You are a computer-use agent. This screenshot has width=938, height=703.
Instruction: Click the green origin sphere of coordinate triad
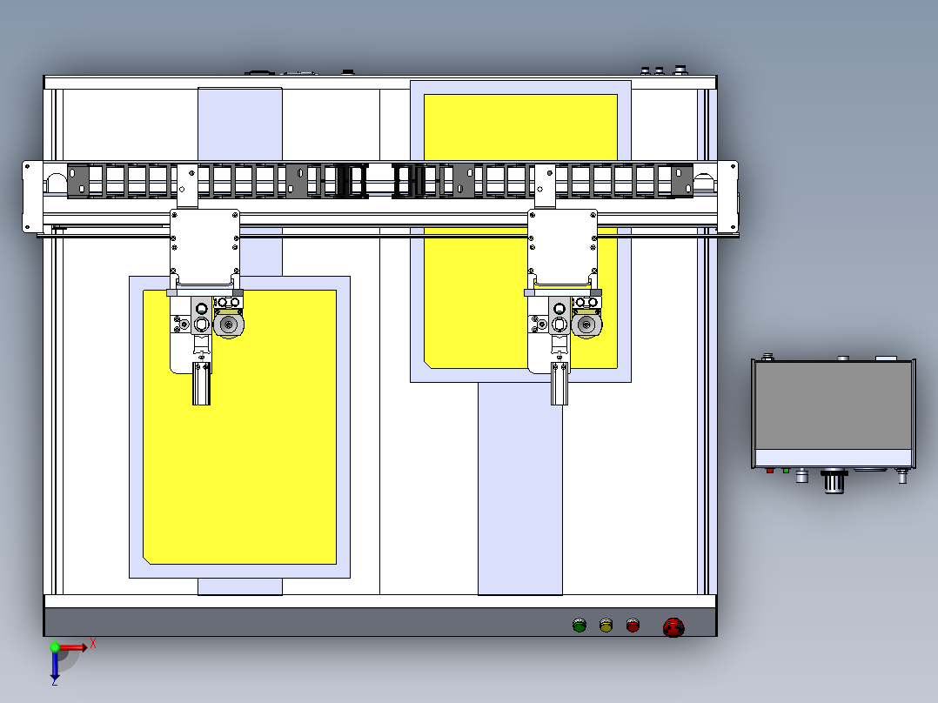click(x=55, y=647)
